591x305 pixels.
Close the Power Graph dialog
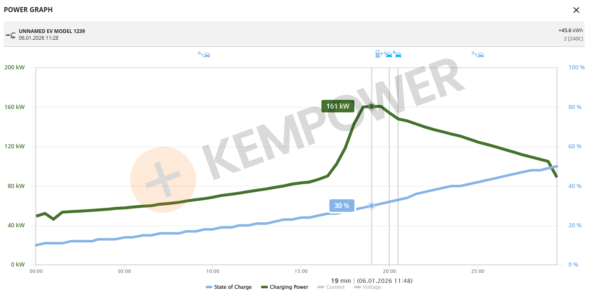[576, 10]
